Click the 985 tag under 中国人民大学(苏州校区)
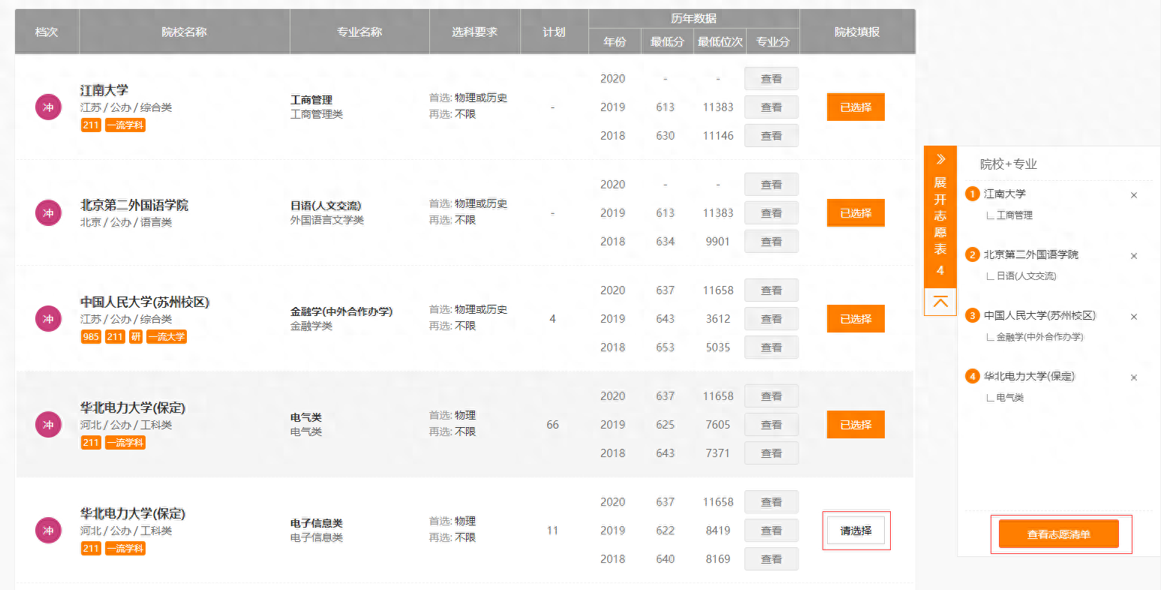1161x590 pixels. [91, 337]
